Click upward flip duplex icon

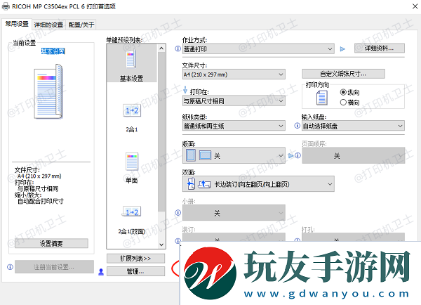(204, 184)
